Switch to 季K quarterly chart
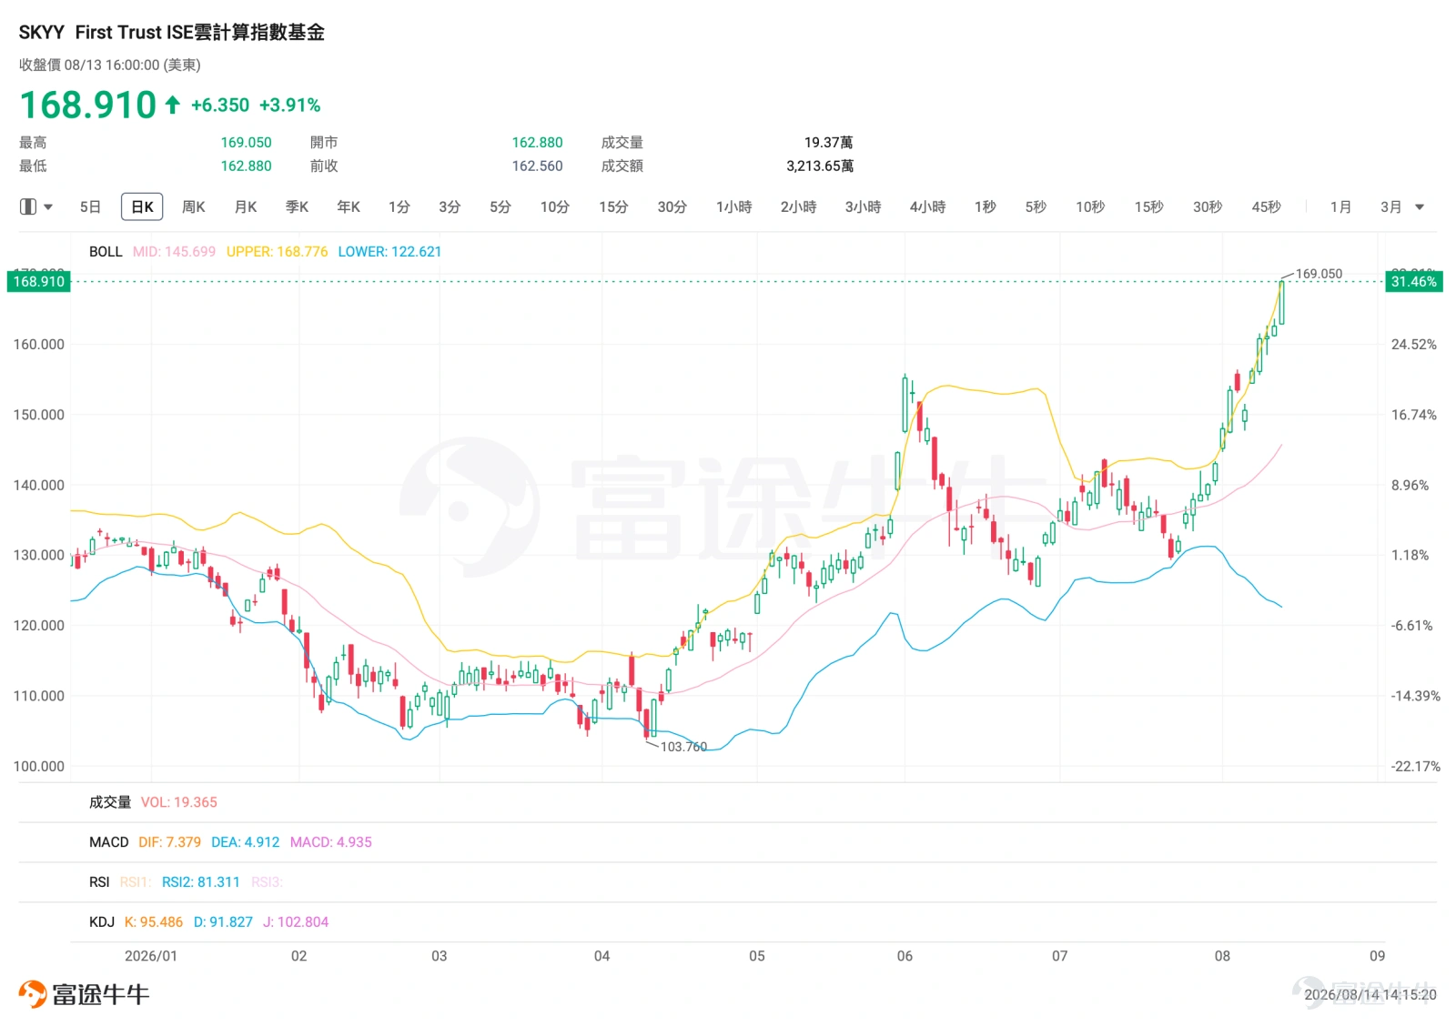 pyautogui.click(x=297, y=207)
